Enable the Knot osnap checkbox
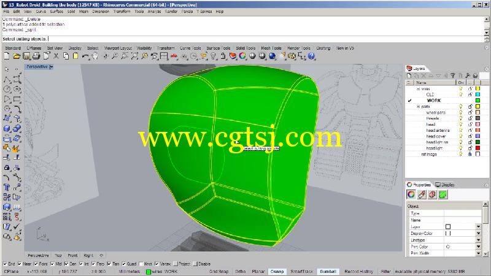The height and width of the screenshot is (276, 491). pos(141,264)
